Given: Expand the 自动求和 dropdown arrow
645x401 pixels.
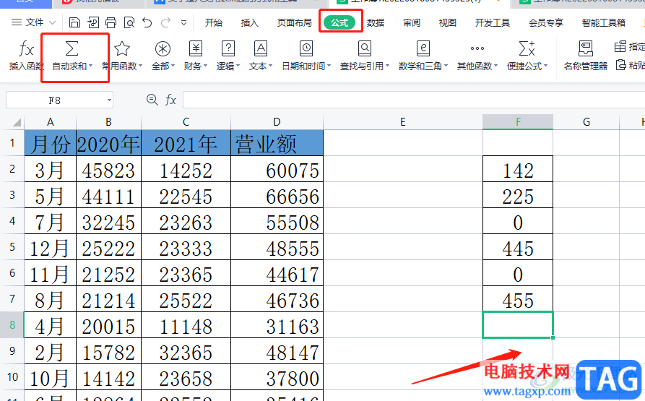Looking at the screenshot, I should click(90, 66).
